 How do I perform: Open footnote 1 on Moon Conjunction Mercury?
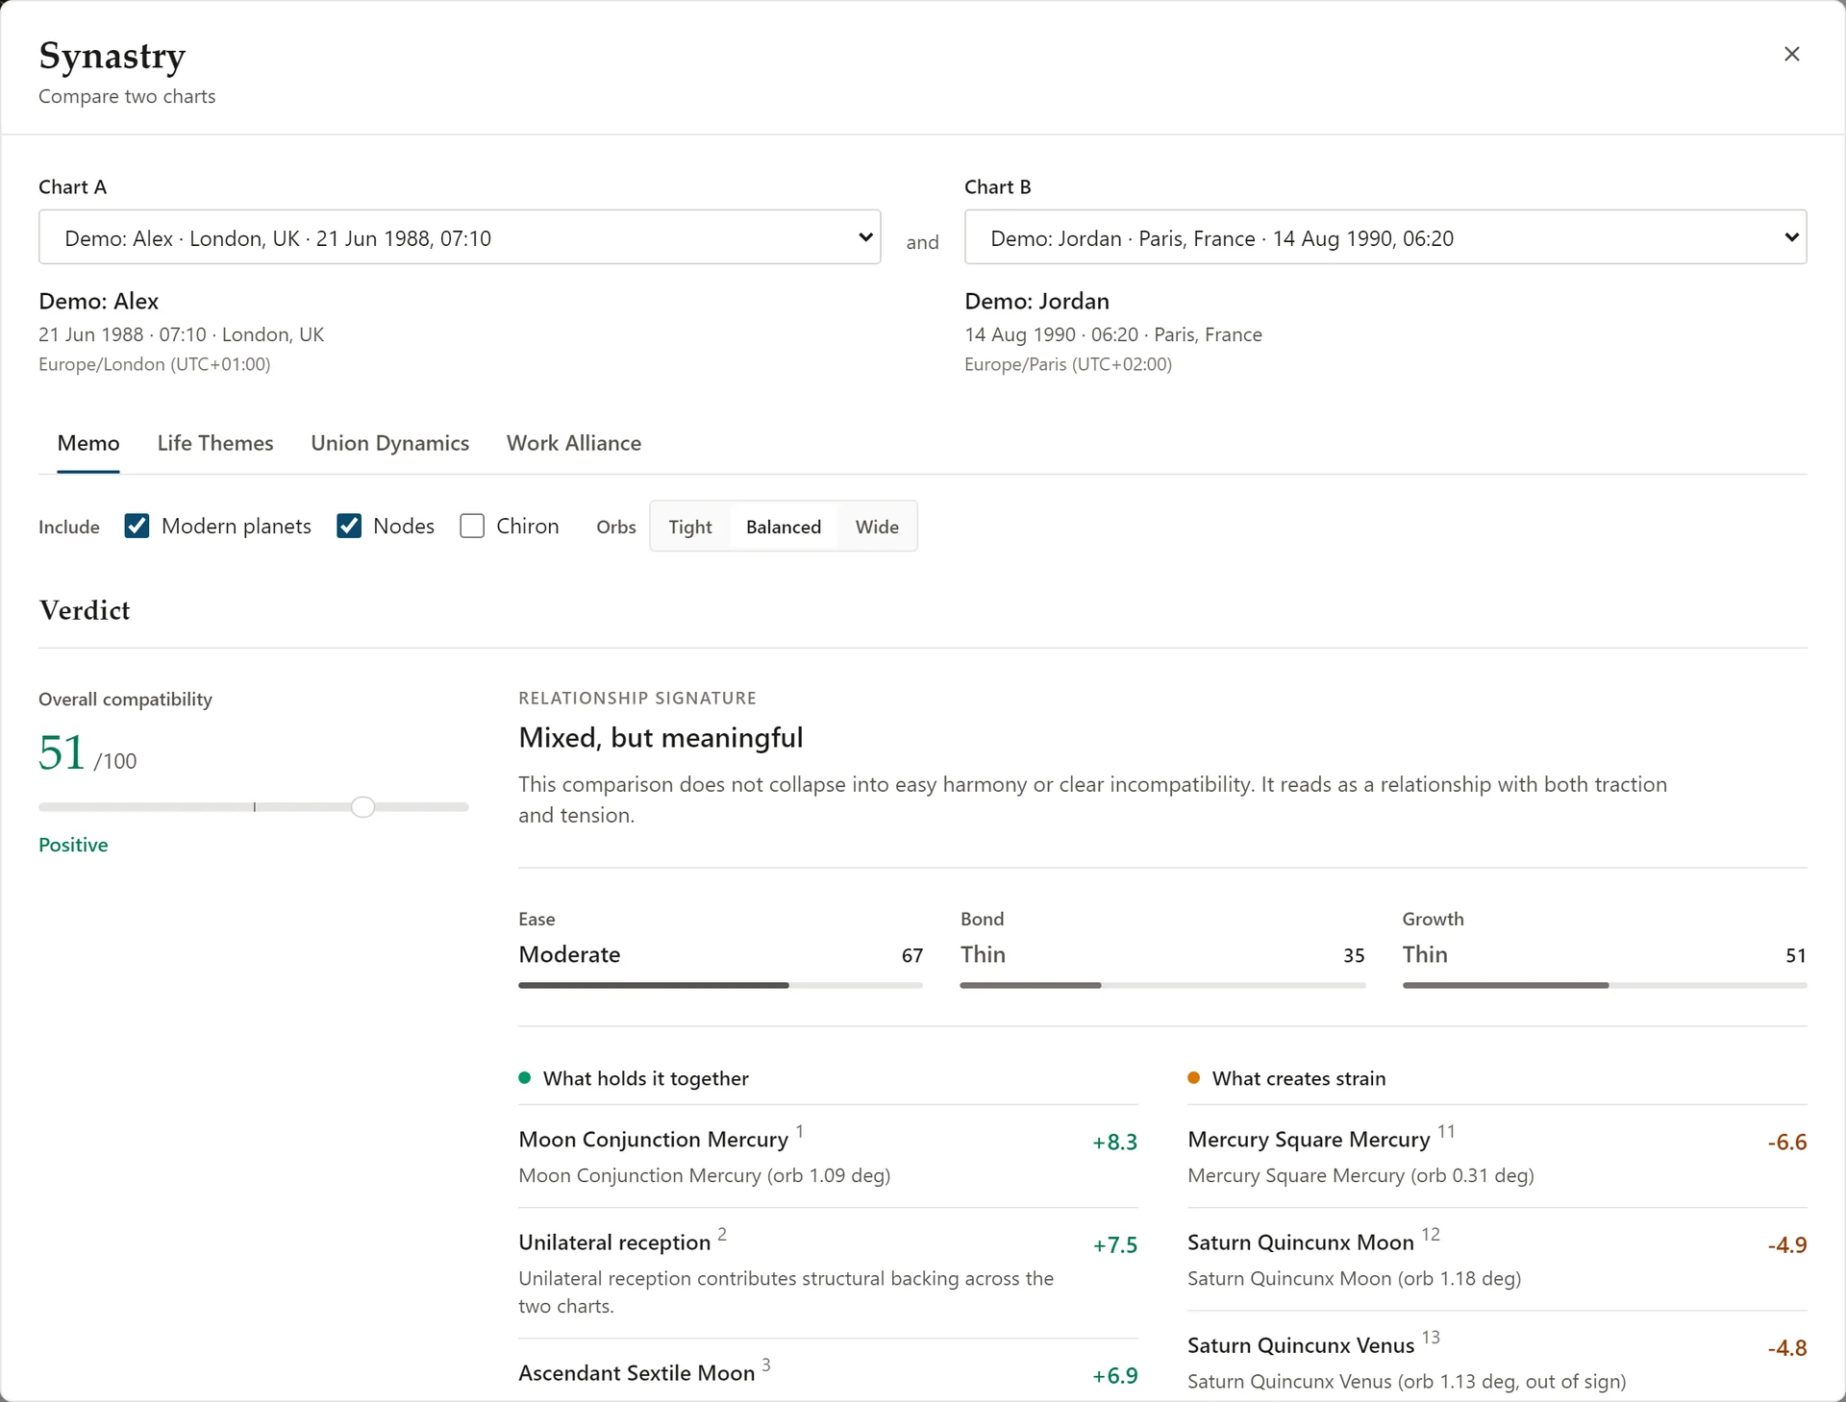click(x=800, y=1131)
